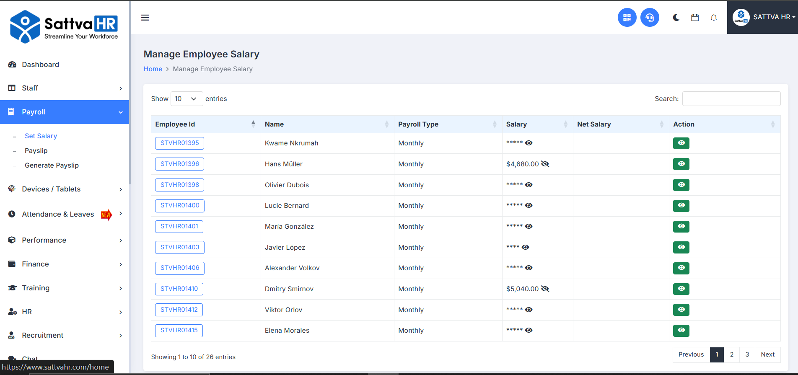Reveal salary for Kwame Nkrumah
The image size is (798, 375).
529,143
